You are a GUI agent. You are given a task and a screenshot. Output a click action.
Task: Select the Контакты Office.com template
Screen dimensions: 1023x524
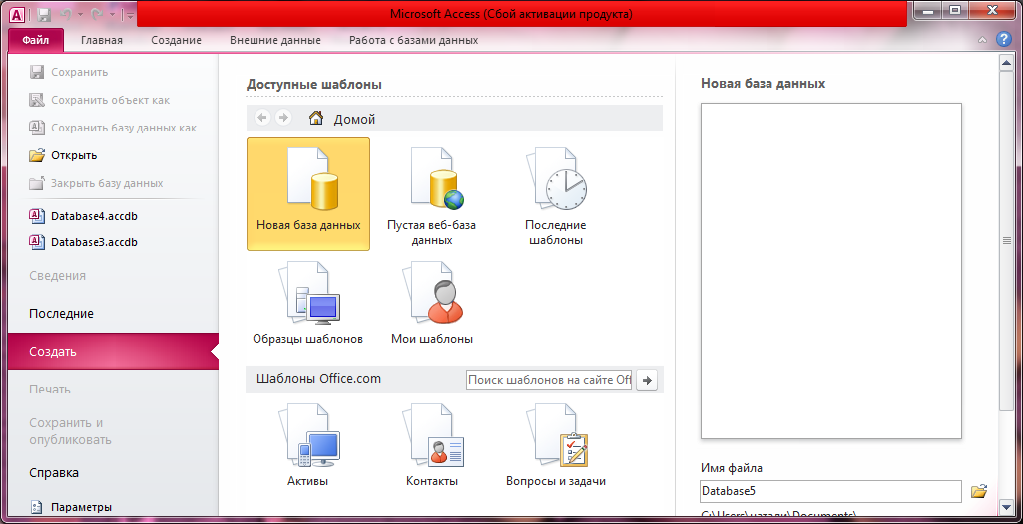pos(432,445)
